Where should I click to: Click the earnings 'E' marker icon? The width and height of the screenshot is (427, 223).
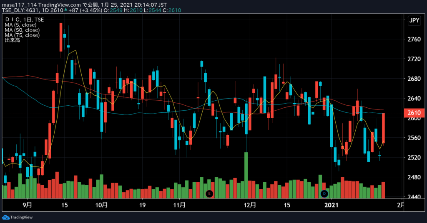tap(209, 193)
